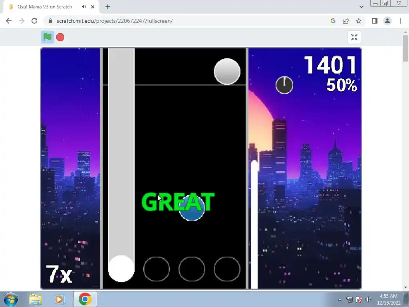Click the second-lane empty hit circle
This screenshot has height=307, width=409.
tap(156, 269)
